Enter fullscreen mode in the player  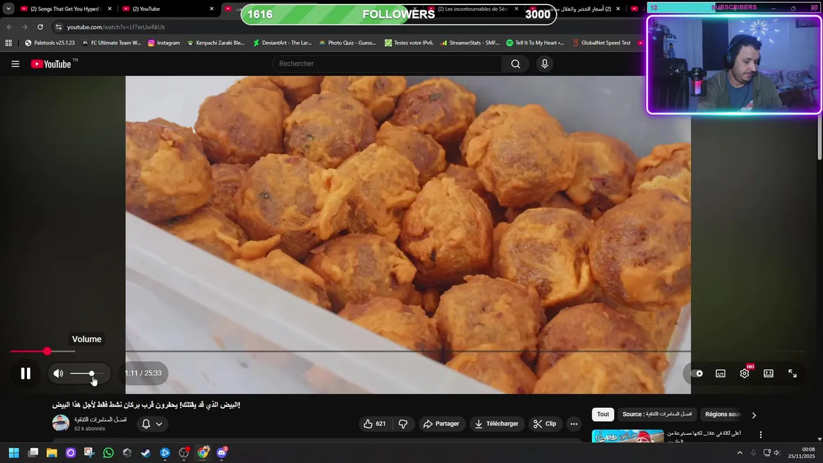pyautogui.click(x=792, y=373)
